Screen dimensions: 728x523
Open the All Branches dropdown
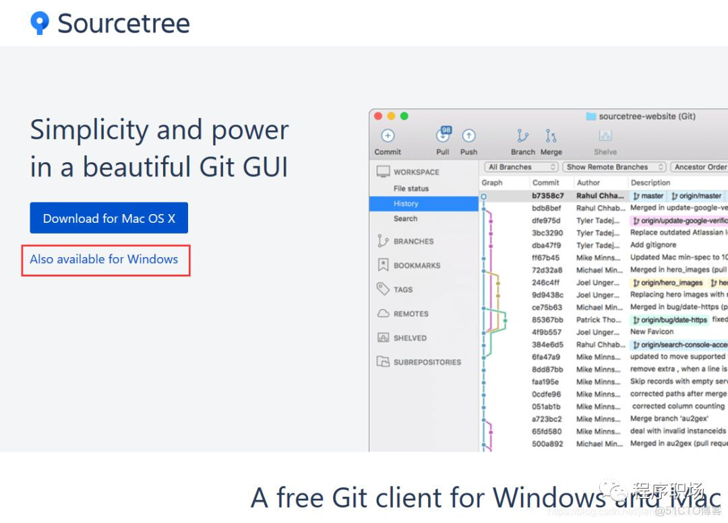pyautogui.click(x=521, y=167)
